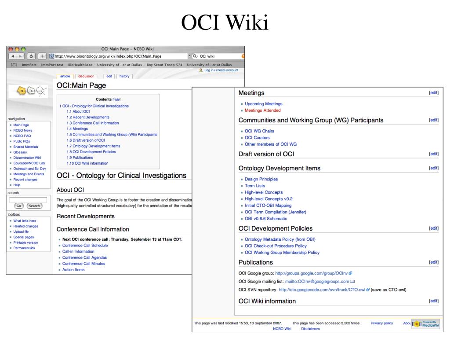Open the CTO.owl SVN repository link
Image resolution: width=450 pixels, height=338 pixels.
pos(322,290)
